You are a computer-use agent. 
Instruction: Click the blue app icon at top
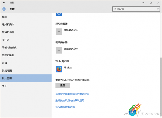59,14
